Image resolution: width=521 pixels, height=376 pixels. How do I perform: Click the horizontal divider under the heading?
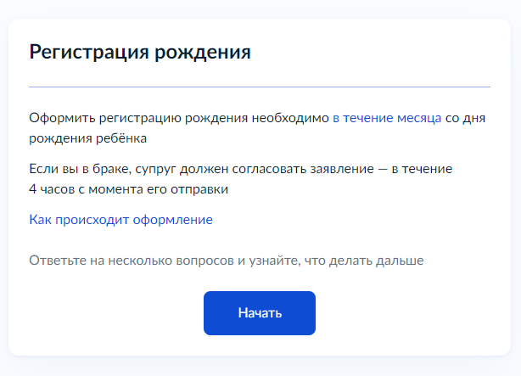260,87
